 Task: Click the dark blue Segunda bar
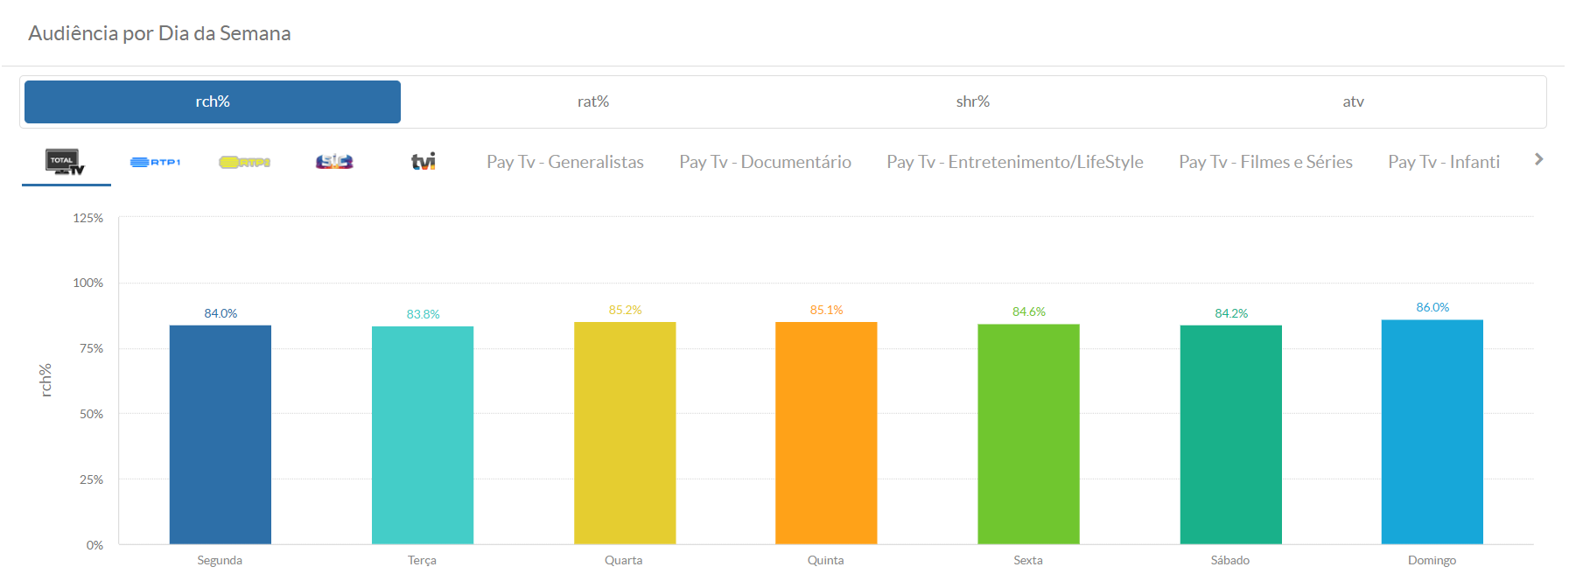point(221,435)
